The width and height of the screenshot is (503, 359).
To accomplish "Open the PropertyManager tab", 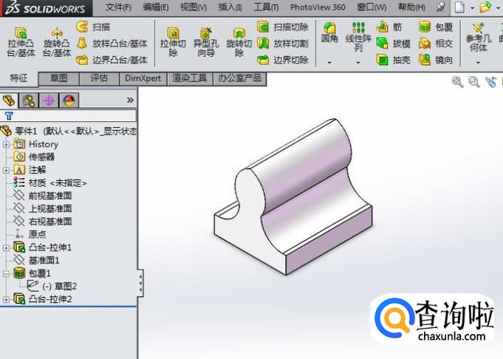I will tap(29, 100).
